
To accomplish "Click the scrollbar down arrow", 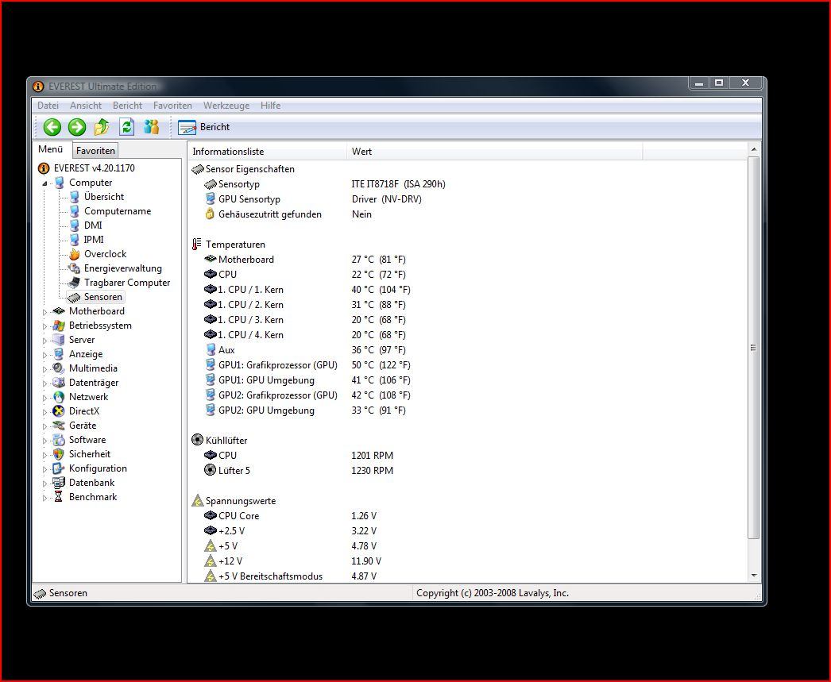I will coord(754,576).
